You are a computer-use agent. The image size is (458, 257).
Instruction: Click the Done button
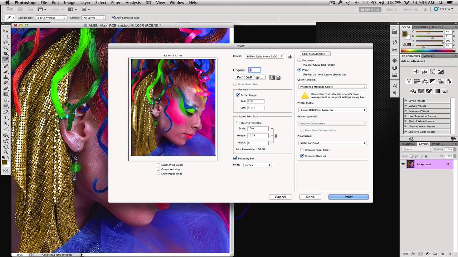coord(310,197)
